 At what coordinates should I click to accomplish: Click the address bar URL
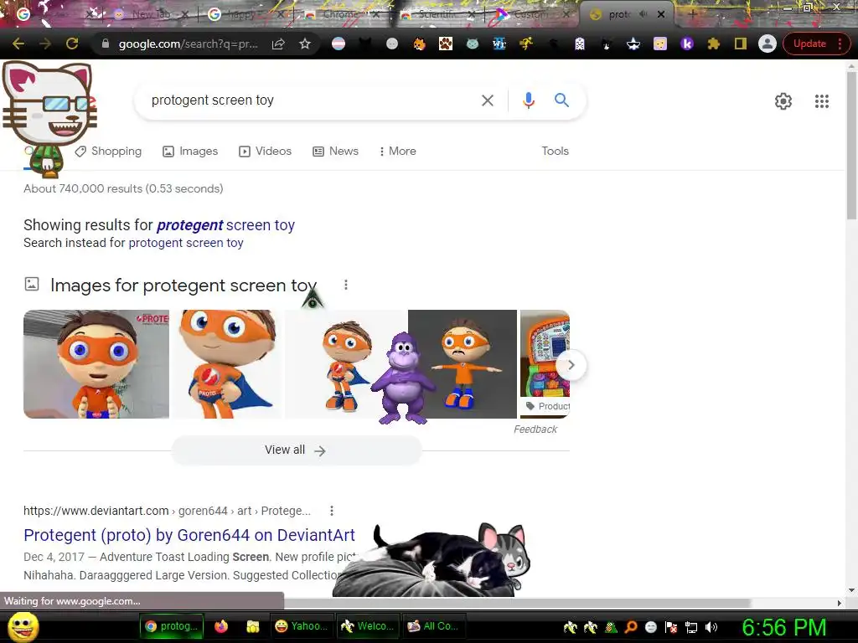pyautogui.click(x=188, y=44)
